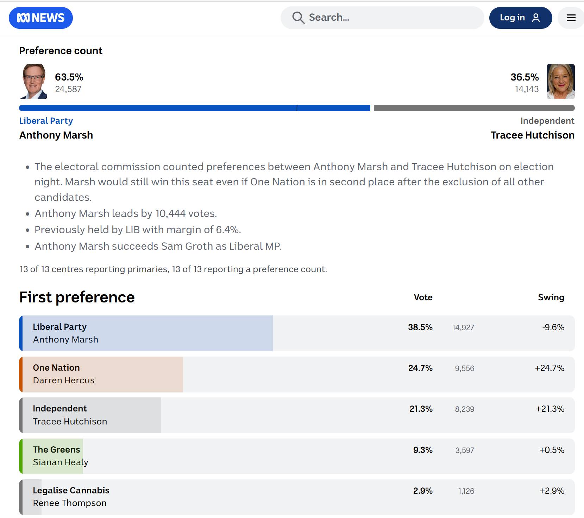584x518 pixels.
Task: Click the 36.5% preference percentage
Action: tap(525, 77)
